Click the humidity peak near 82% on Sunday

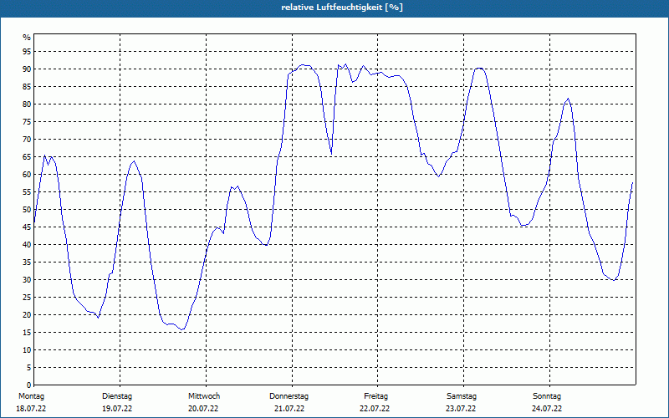click(568, 99)
